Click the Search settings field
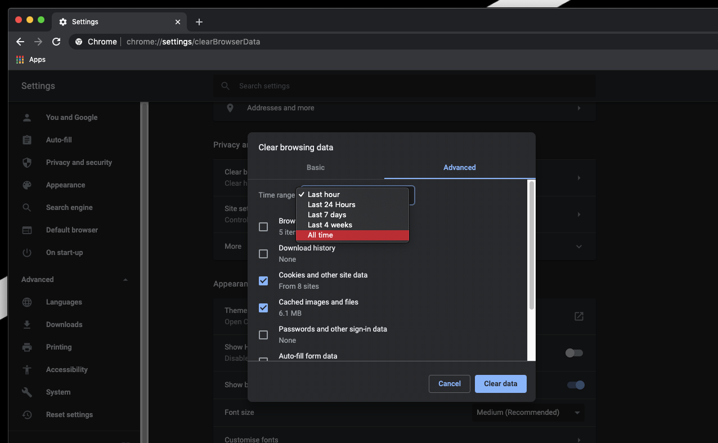Image resolution: width=718 pixels, height=443 pixels. (x=404, y=86)
